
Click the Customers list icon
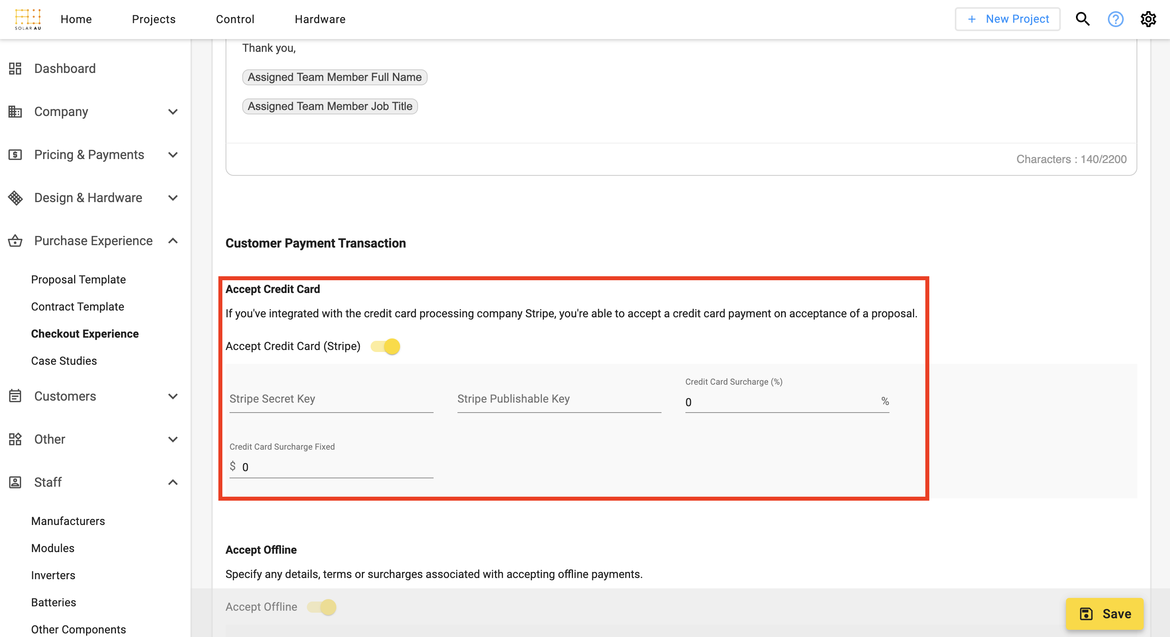tap(15, 396)
